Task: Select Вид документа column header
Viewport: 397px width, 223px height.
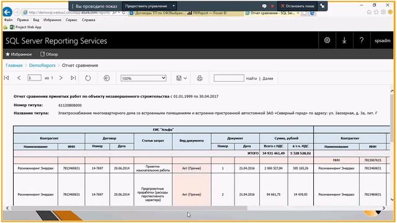Action: coord(192,141)
